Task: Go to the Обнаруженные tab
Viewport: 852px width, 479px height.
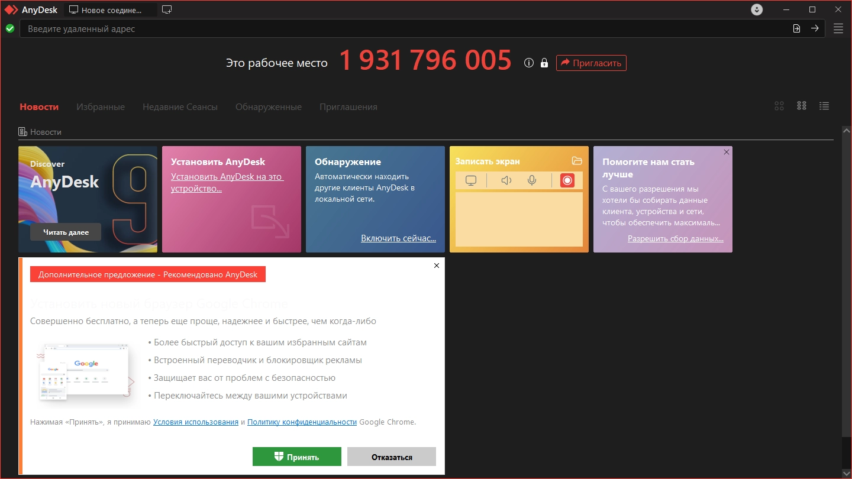Action: point(269,107)
